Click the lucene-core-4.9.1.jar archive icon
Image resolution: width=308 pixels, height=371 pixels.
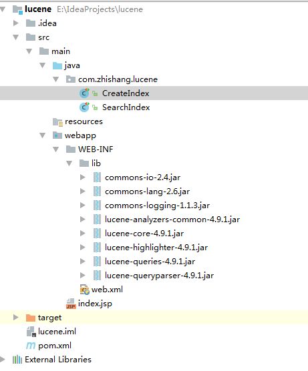coord(97,234)
